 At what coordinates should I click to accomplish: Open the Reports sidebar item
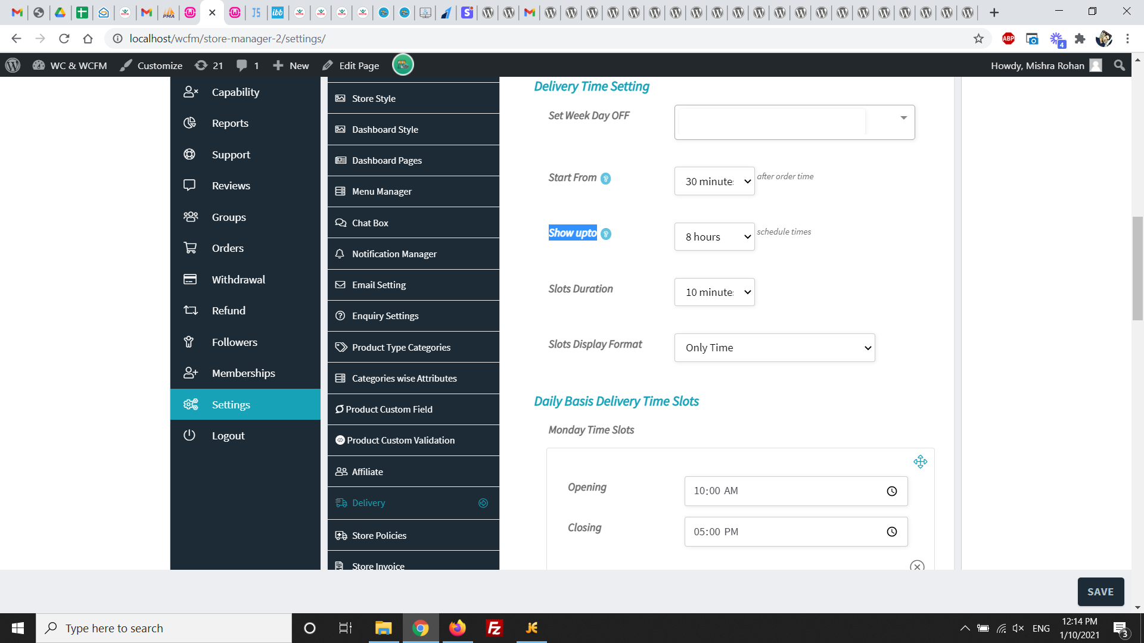[245, 123]
